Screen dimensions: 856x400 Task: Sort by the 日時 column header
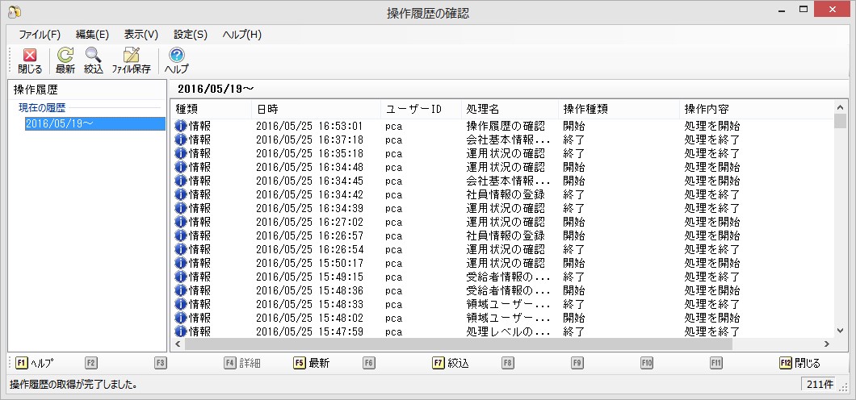(315, 109)
